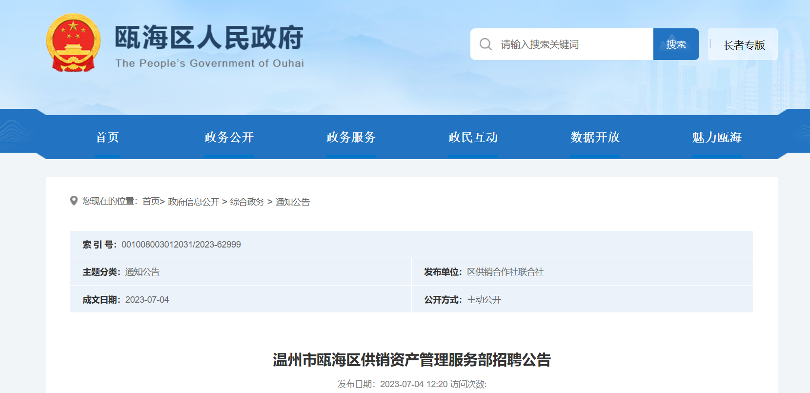The image size is (810, 393).
Task: Open the 首页 navigation tab
Action: coord(107,137)
